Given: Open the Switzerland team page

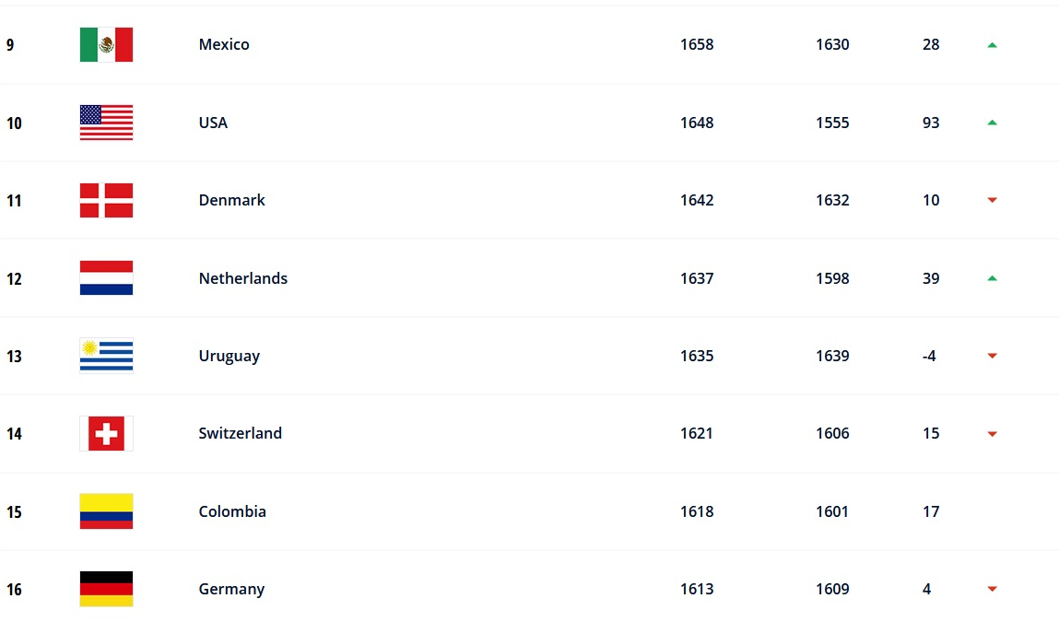Looking at the screenshot, I should click(x=240, y=433).
